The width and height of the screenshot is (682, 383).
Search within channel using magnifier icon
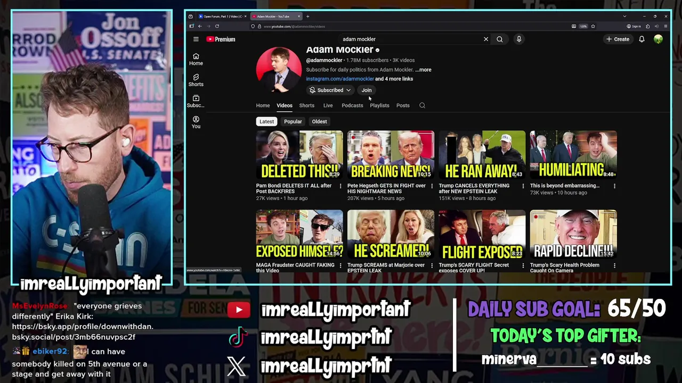click(422, 105)
